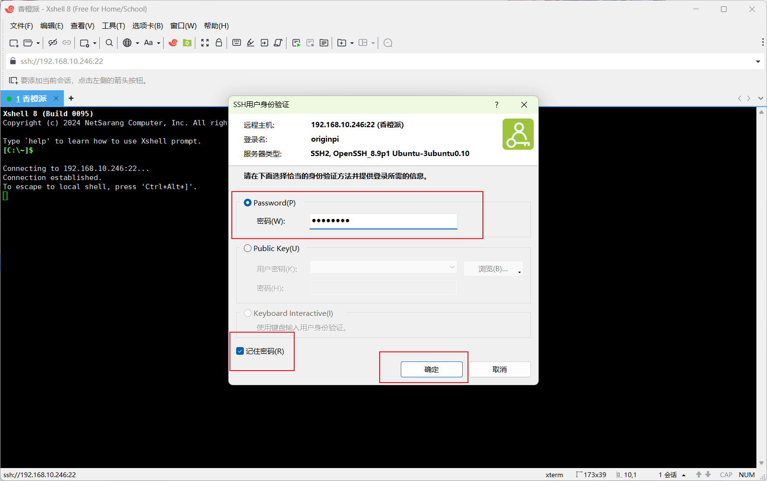Add a new tab with plus button

click(71, 98)
